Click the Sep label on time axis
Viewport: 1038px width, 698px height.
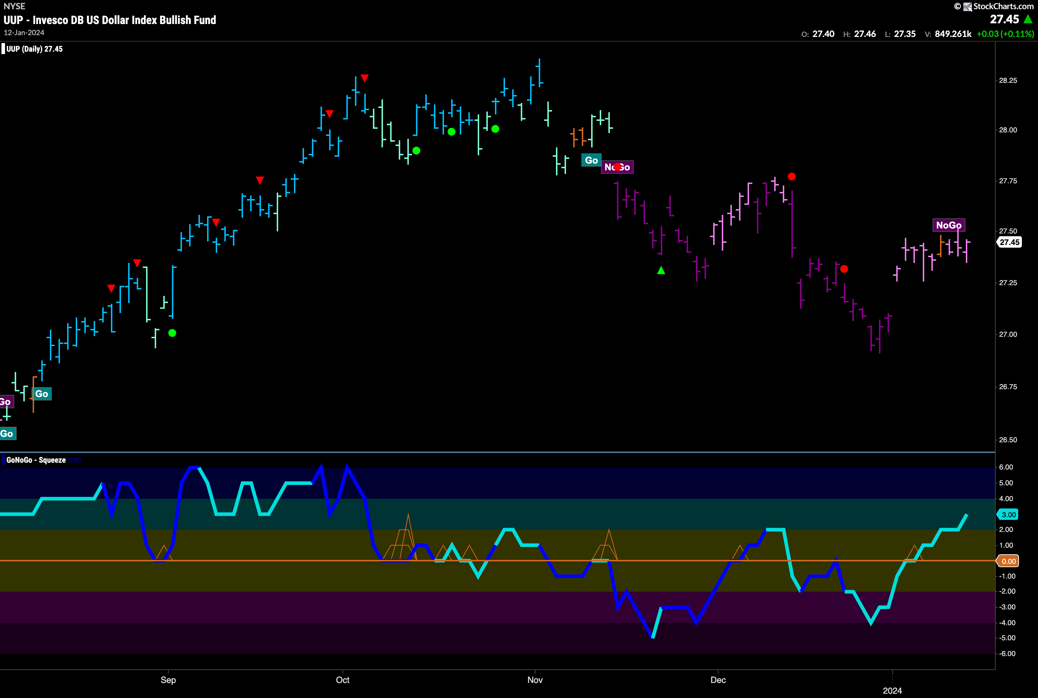pos(168,680)
